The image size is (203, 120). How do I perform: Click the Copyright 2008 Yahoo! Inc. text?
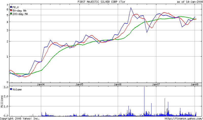[x=20, y=118]
